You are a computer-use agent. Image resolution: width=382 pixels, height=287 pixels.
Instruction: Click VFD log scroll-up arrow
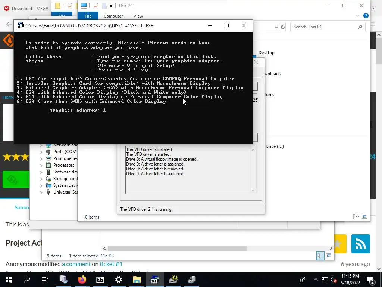253,150
